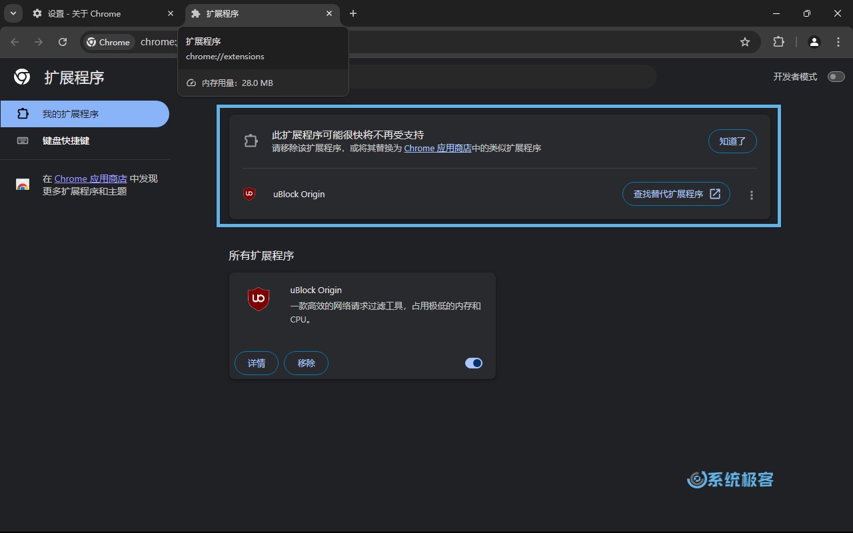Image resolution: width=853 pixels, height=533 pixels.
Task: Close the 扩展程序 tab
Action: pyautogui.click(x=329, y=13)
